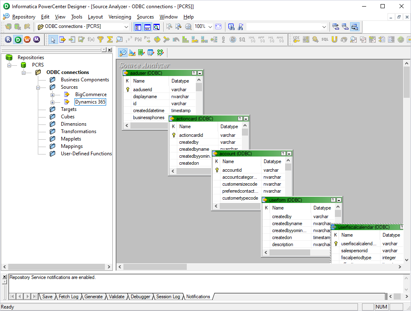
Task: Open the ODBC connections workspace dropdown
Action: pos(126,27)
